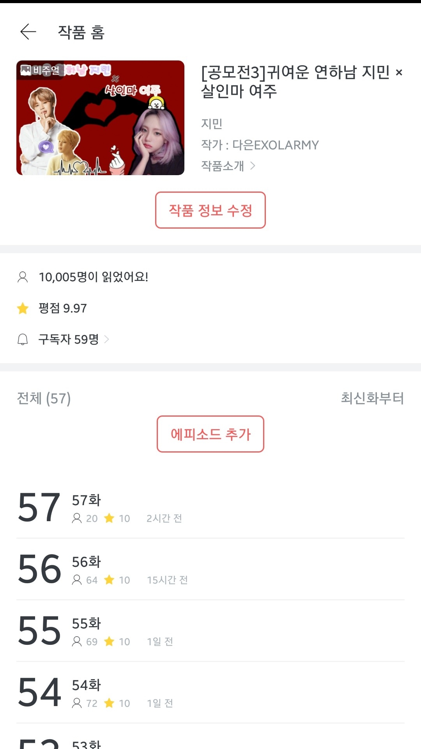
Task: Tap the yellow star rating icon
Action: point(23,308)
